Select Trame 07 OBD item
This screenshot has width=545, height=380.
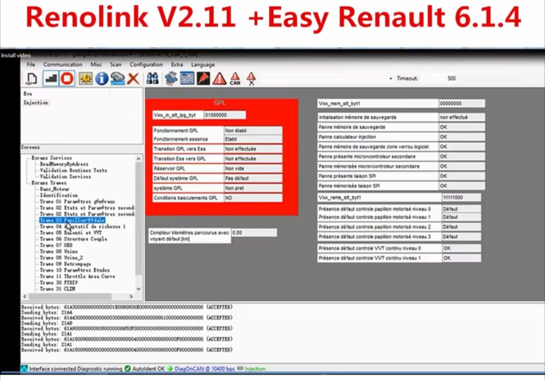click(x=56, y=245)
